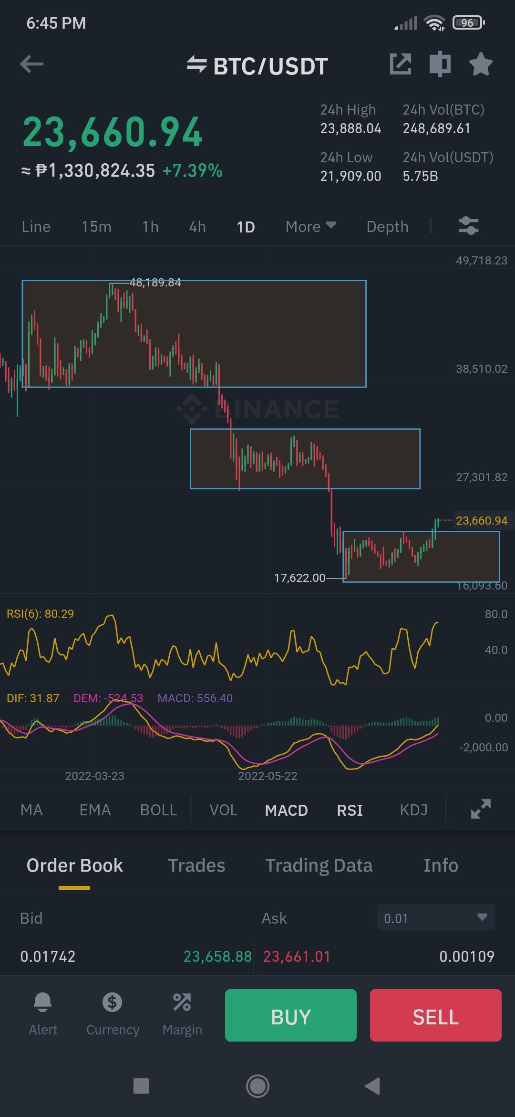
Task: Open the Depth chart view
Action: click(387, 227)
